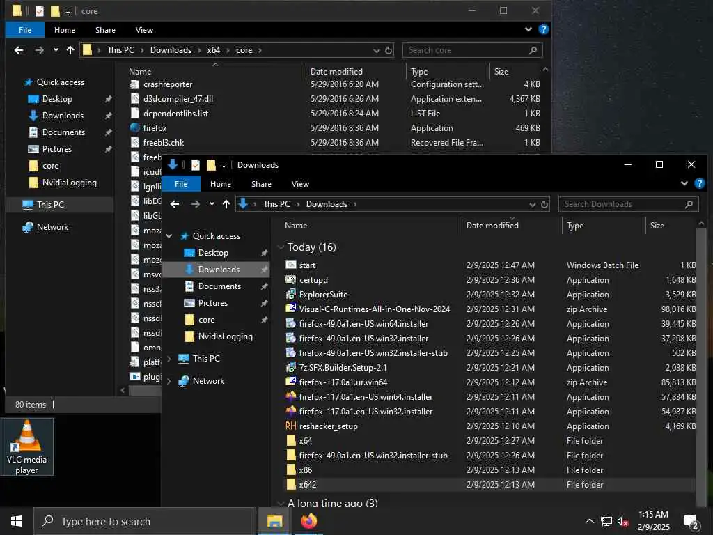Screen dimensions: 713x535
Task: Select the firefox application icon in core window
Action: point(134,128)
